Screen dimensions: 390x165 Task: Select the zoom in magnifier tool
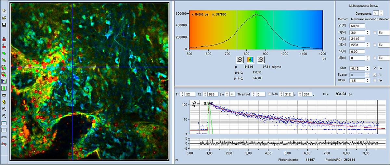point(4,109)
